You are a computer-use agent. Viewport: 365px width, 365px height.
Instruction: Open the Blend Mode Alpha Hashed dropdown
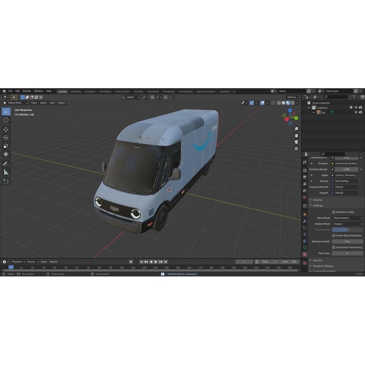pyautogui.click(x=347, y=218)
